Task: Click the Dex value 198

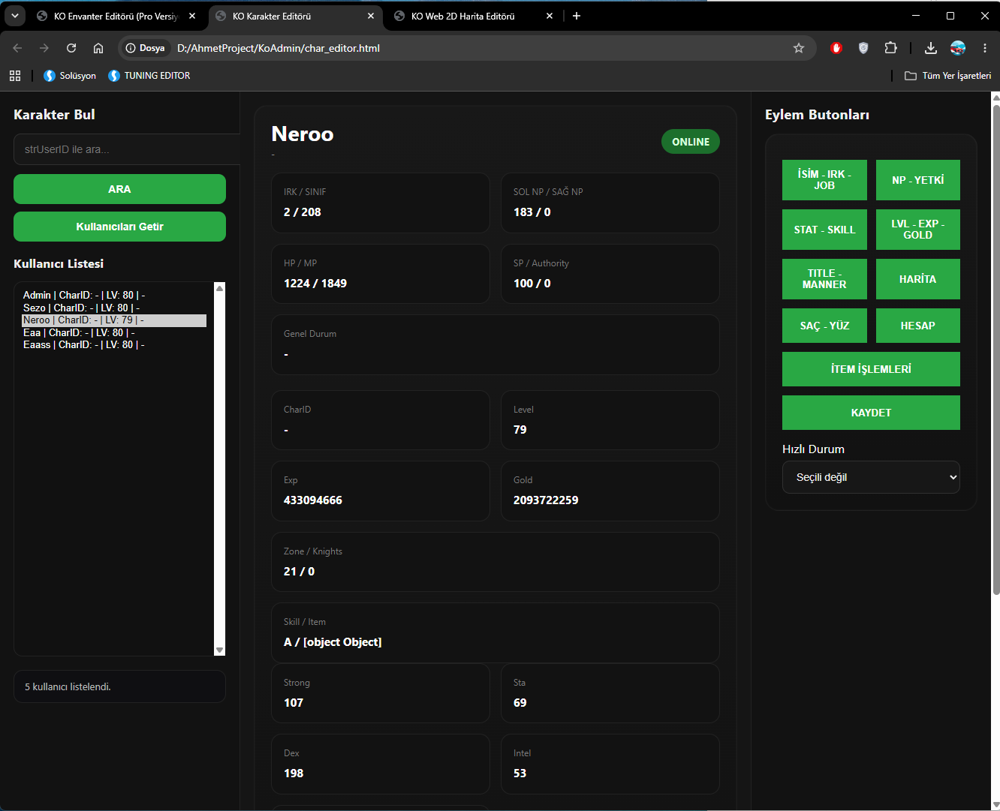Action: click(294, 773)
